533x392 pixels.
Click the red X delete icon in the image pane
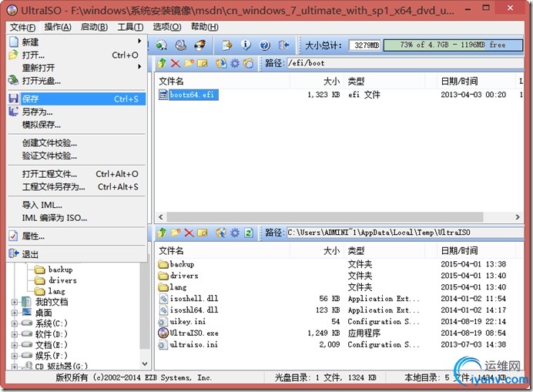[176, 63]
